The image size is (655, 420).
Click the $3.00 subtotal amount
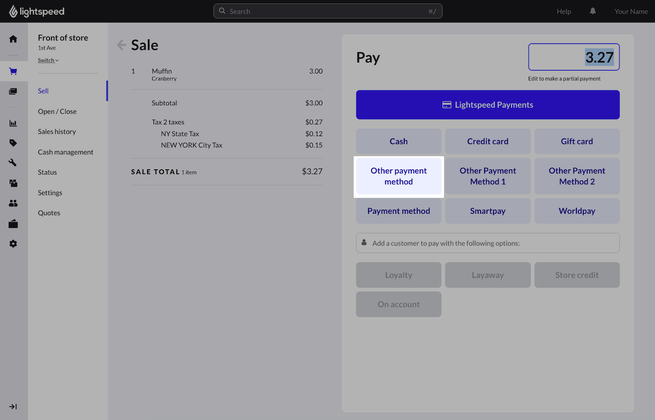314,103
